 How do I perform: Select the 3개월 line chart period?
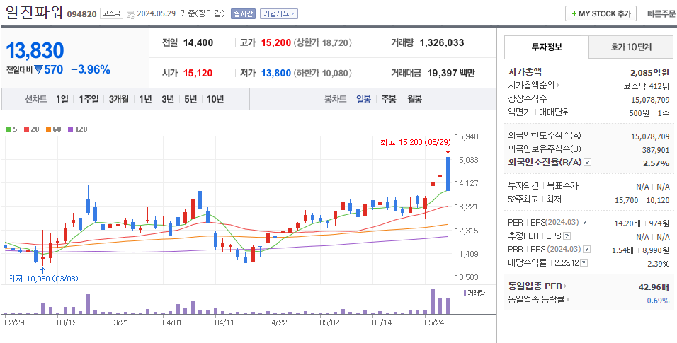(x=119, y=99)
